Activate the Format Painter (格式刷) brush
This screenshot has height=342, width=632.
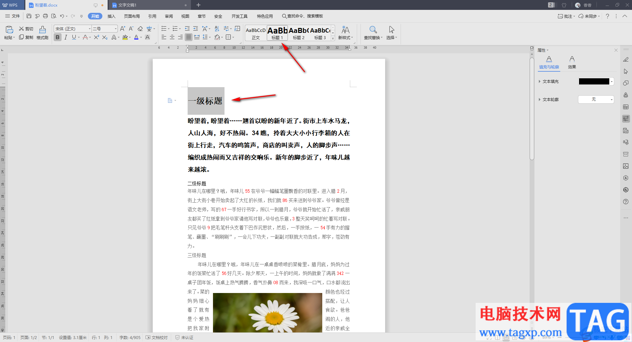[x=42, y=30]
